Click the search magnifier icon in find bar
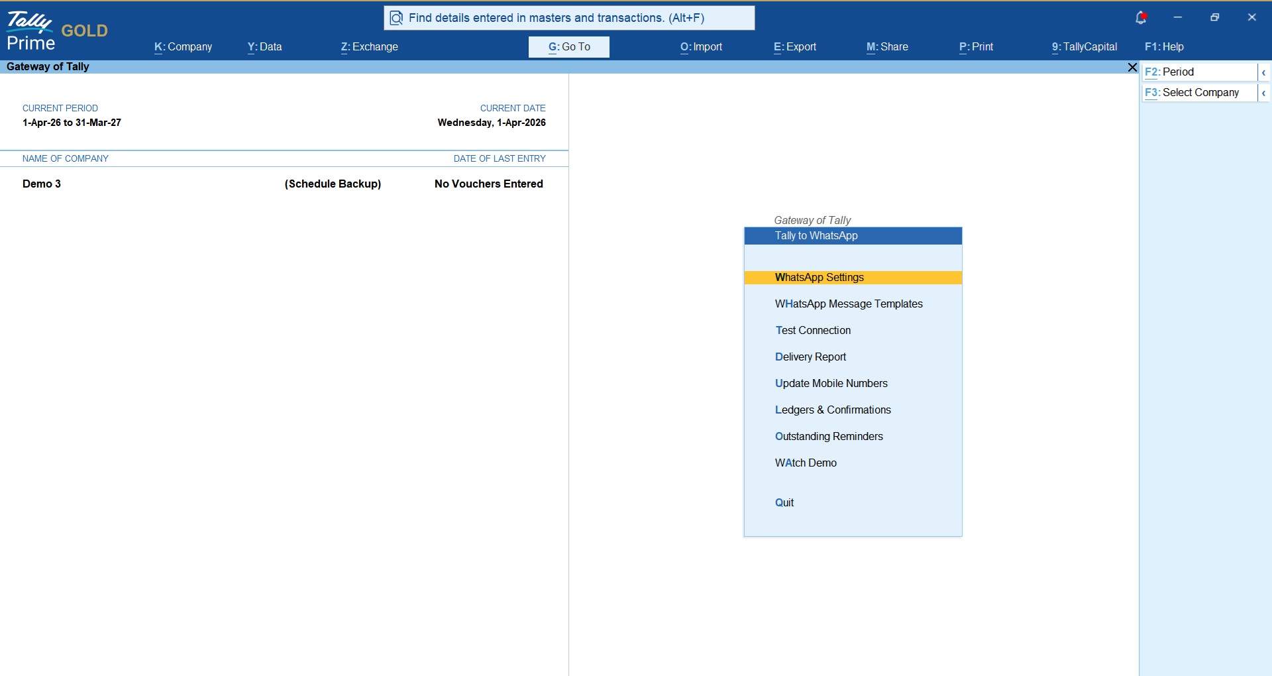The width and height of the screenshot is (1272, 676). [x=396, y=18]
